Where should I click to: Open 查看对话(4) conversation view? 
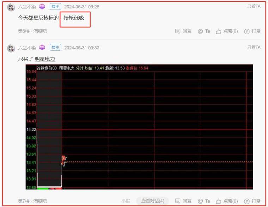(152, 201)
